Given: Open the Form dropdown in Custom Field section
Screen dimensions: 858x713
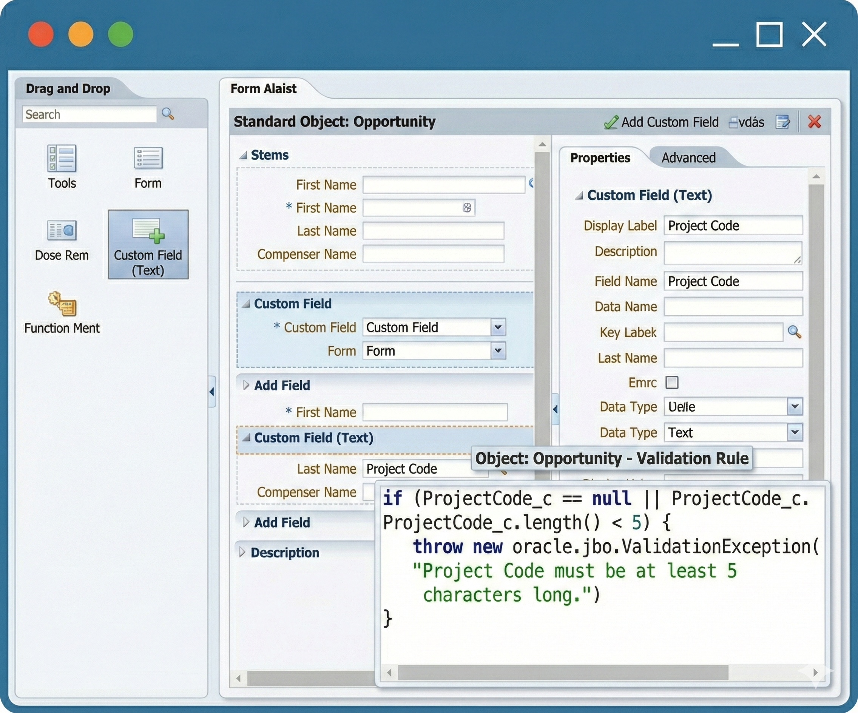Looking at the screenshot, I should (x=498, y=350).
